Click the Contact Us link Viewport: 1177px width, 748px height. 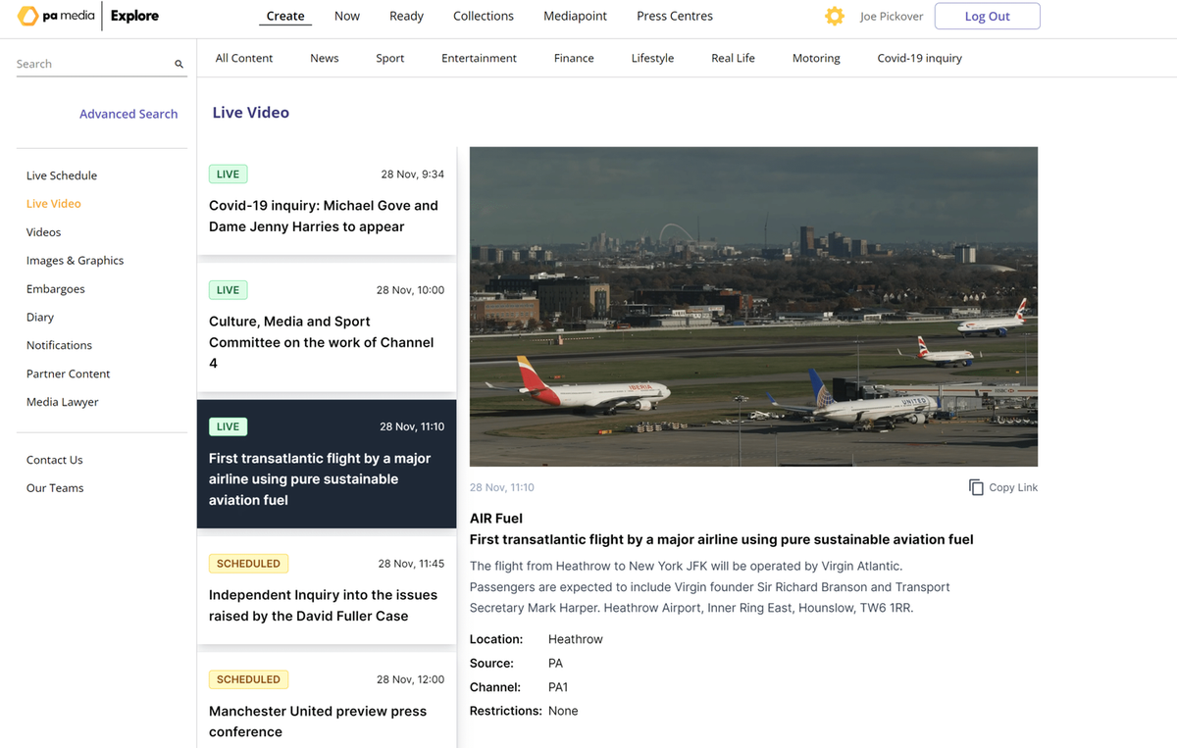(x=55, y=460)
